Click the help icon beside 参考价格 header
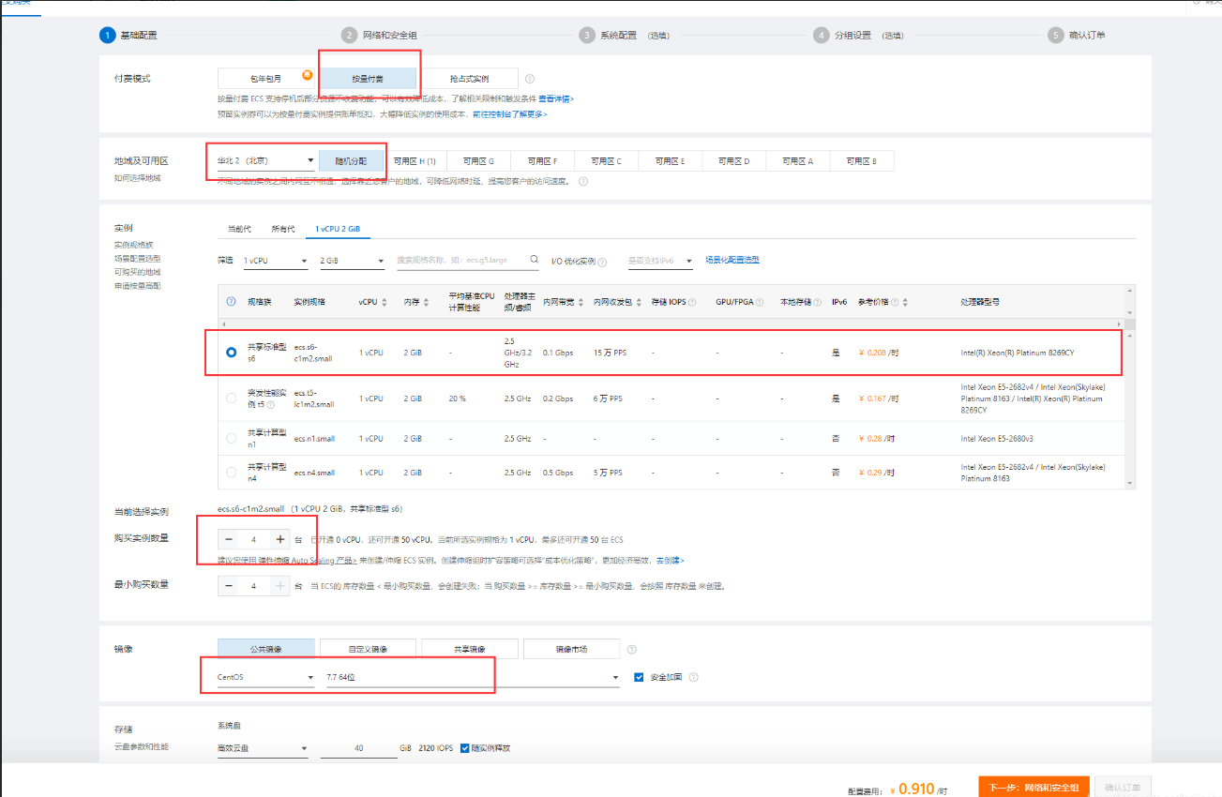This screenshot has height=797, width=1222. coord(895,302)
